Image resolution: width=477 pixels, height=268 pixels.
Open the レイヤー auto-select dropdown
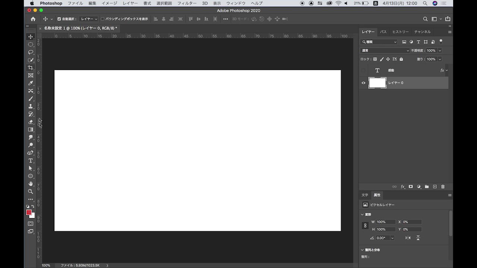coord(89,19)
